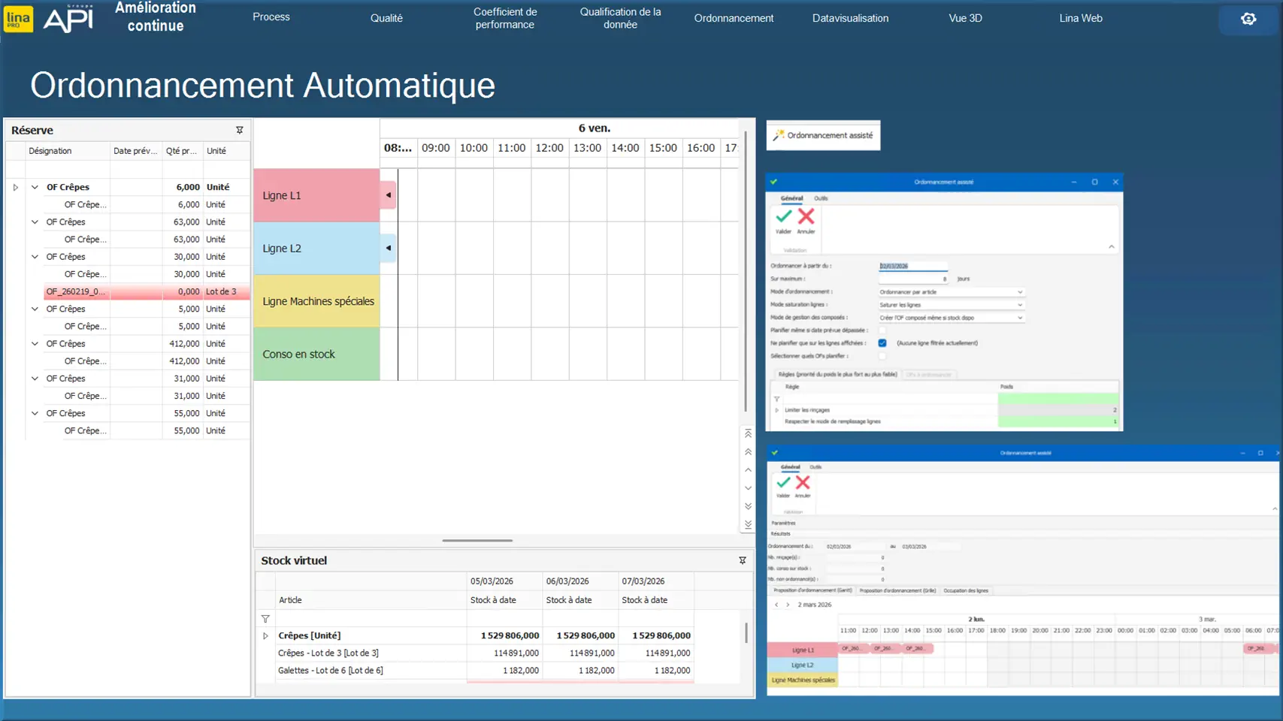Click green Valider checkmark in upper dialog
This screenshot has width=1283, height=721.
[783, 217]
